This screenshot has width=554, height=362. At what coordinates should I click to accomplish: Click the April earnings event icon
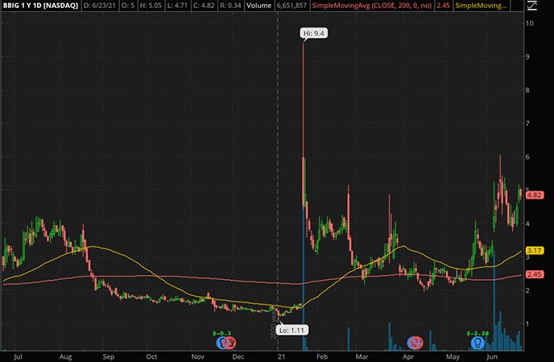tap(415, 342)
